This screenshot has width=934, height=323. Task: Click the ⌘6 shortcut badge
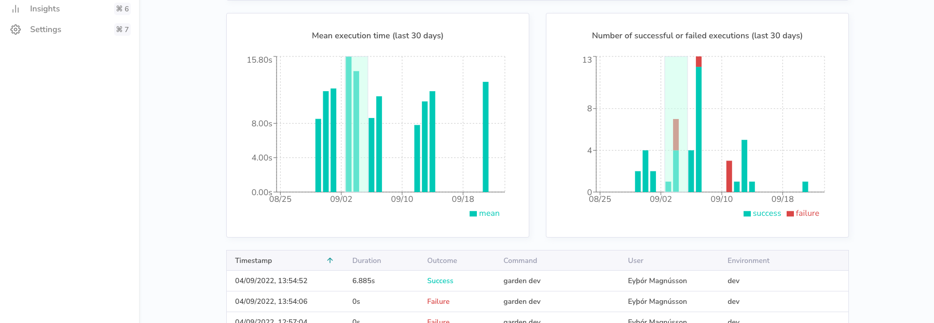pyautogui.click(x=122, y=9)
